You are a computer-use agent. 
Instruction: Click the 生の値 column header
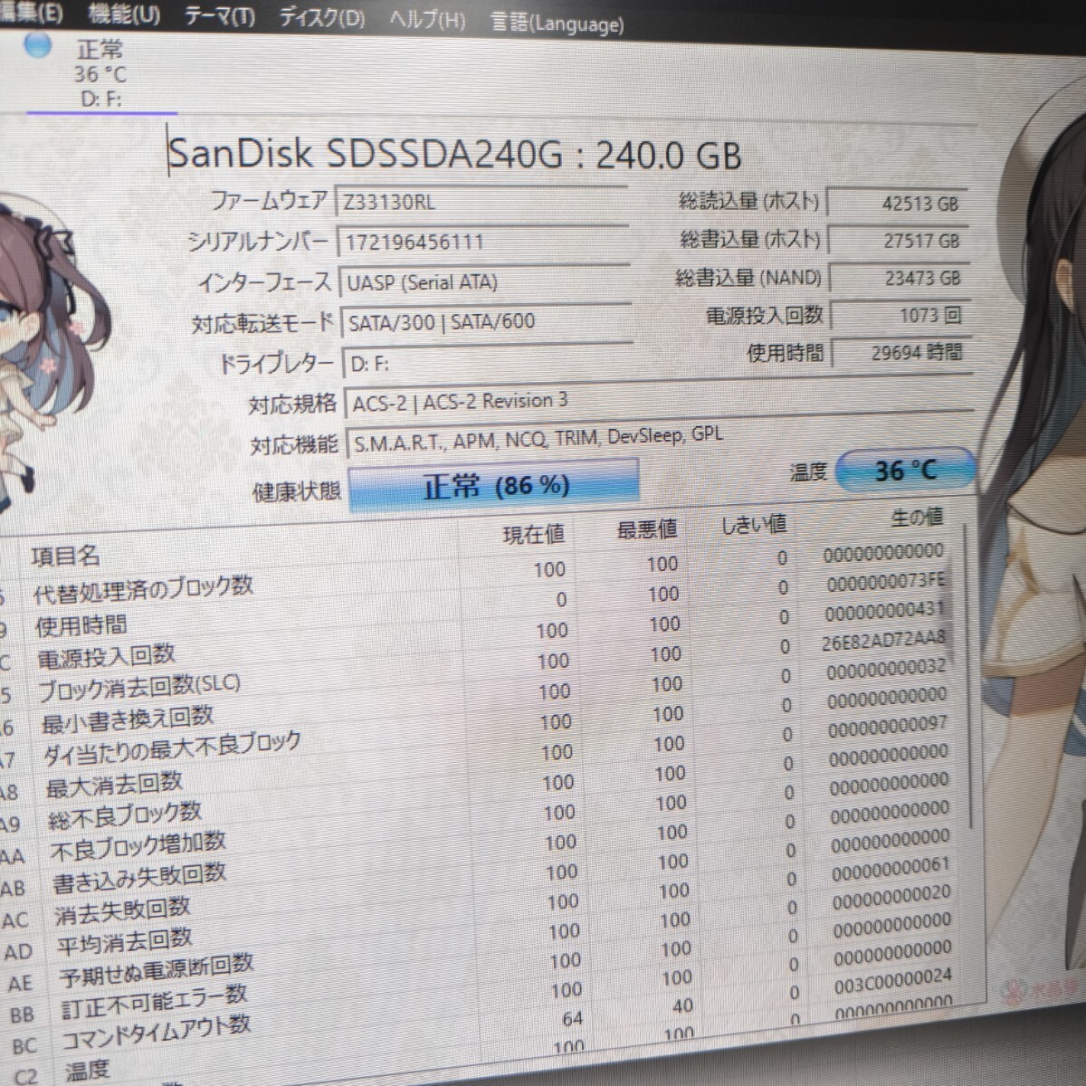917,517
